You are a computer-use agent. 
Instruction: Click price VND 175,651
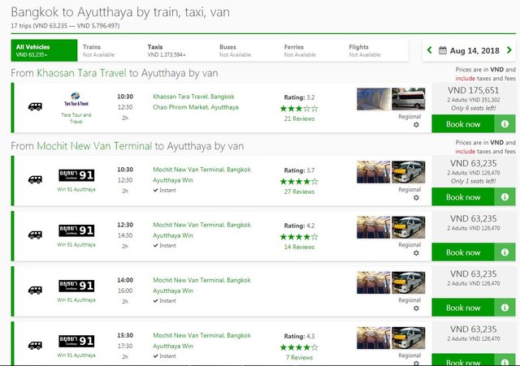point(473,90)
